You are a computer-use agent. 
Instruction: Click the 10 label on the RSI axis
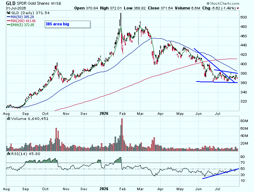(243, 181)
